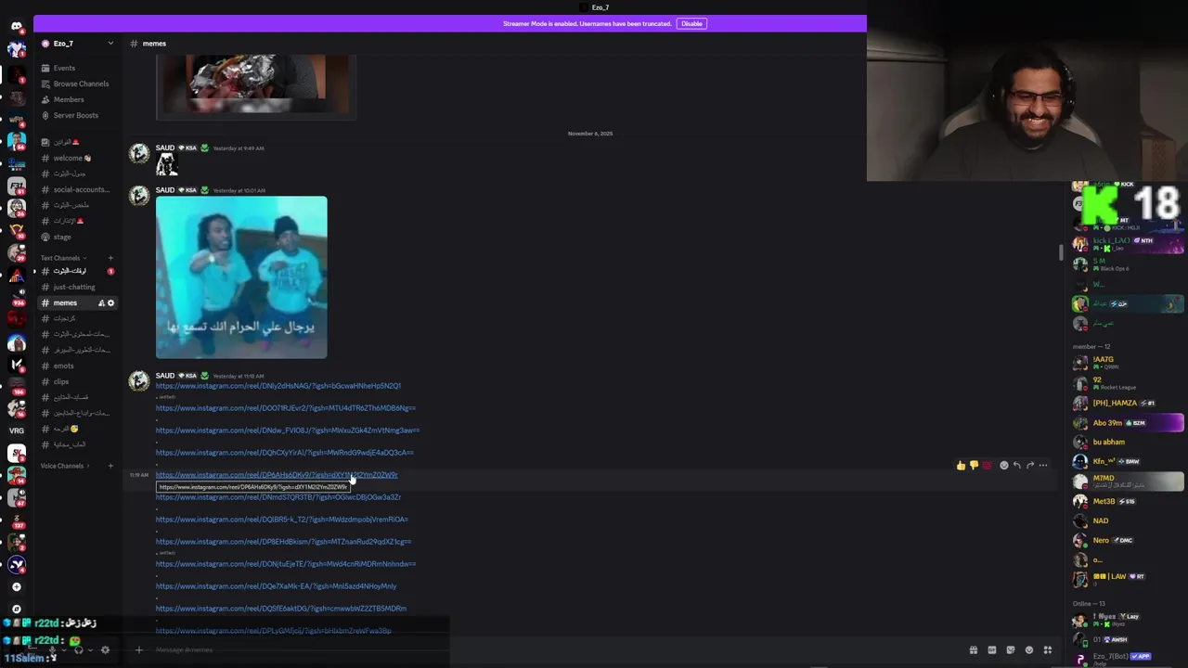Open Browse Channels
Screen dimensions: 1188x668
click(77, 83)
